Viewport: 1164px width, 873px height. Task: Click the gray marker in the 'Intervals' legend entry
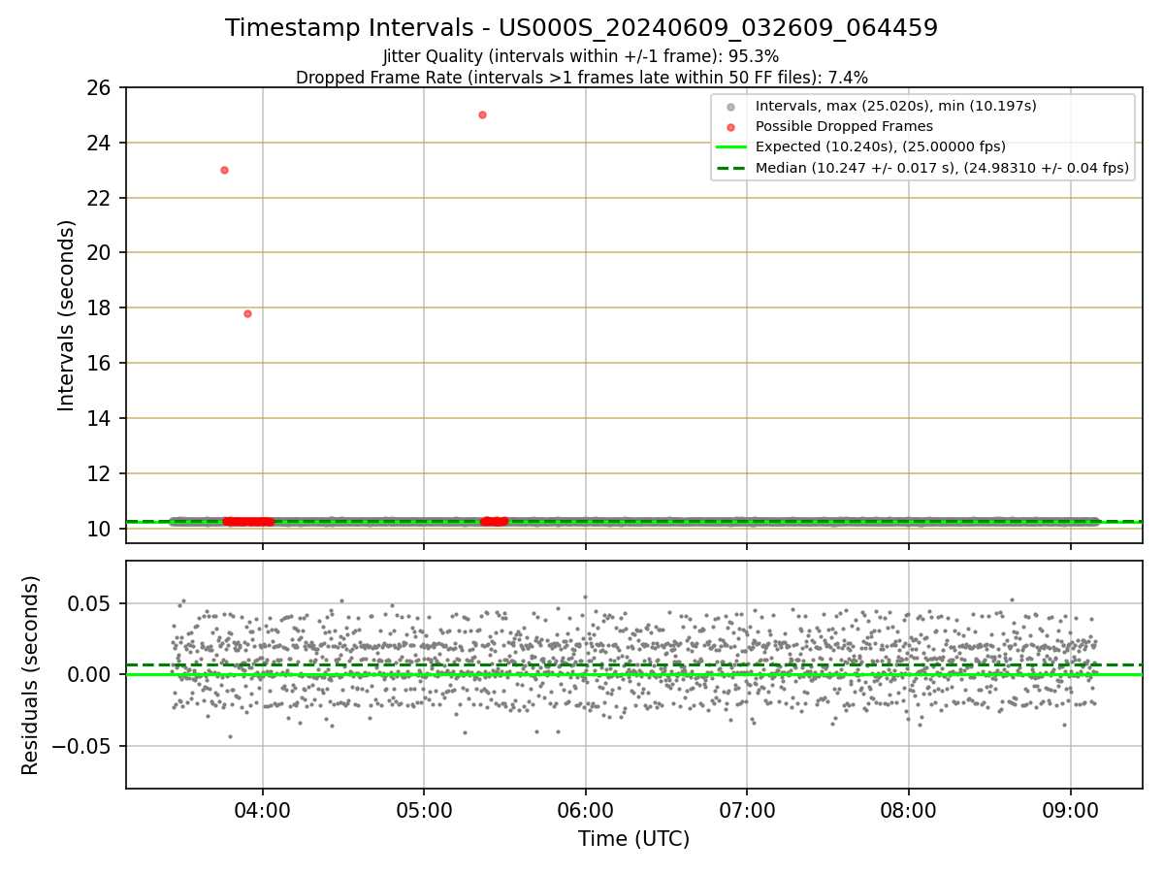coord(730,107)
